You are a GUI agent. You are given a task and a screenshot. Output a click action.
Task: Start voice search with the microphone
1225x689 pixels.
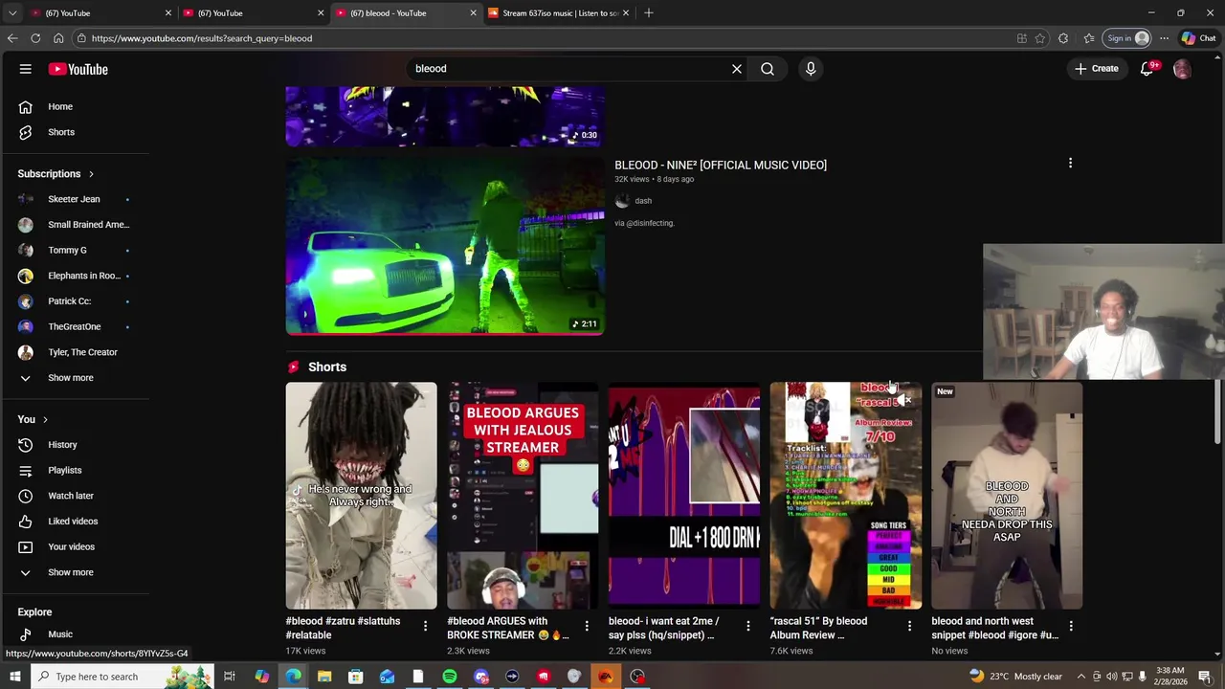click(x=811, y=69)
